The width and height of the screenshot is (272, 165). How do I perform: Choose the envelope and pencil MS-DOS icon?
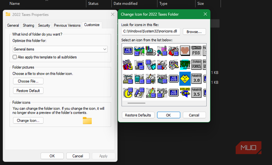coord(151,79)
